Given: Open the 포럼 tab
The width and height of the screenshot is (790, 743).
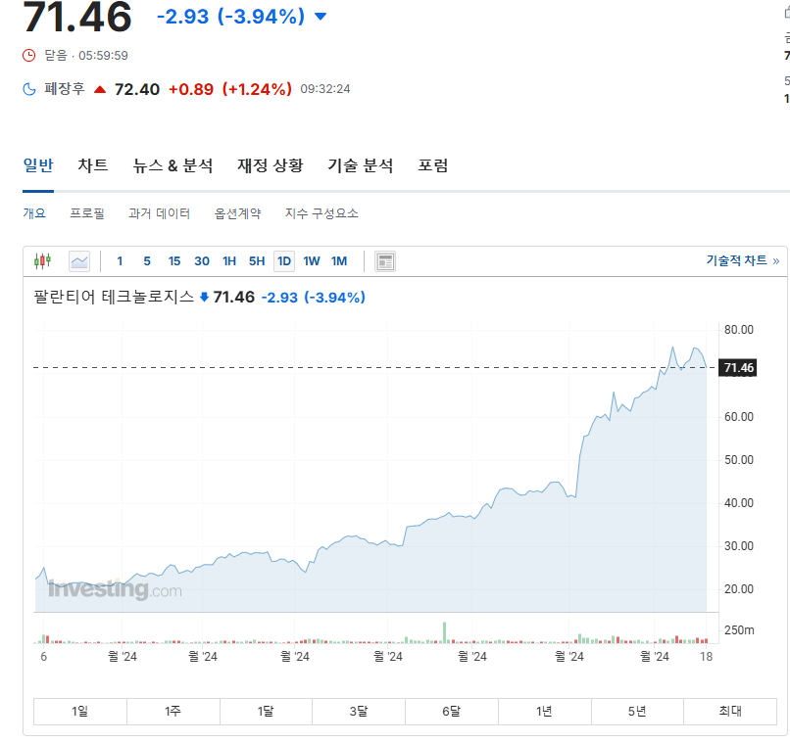Looking at the screenshot, I should coord(433,165).
